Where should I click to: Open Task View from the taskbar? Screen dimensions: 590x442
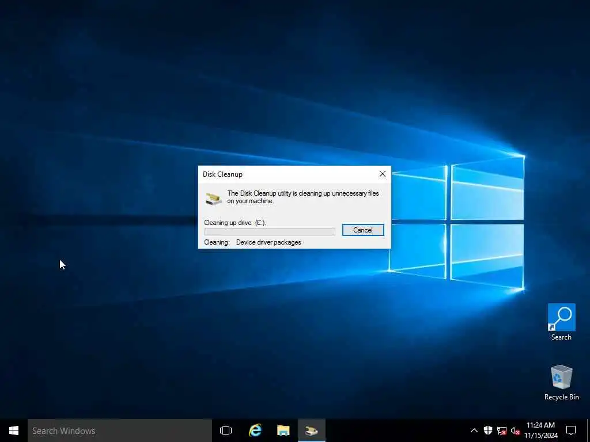coord(226,430)
